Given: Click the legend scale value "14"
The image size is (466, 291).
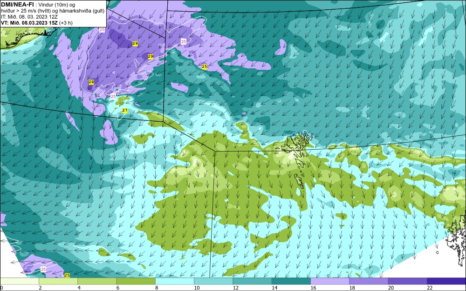Looking at the screenshot, I should (274, 288).
